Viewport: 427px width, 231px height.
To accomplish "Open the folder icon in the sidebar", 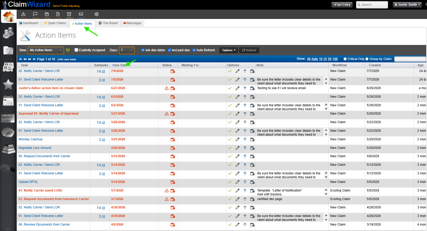I will tap(8, 50).
